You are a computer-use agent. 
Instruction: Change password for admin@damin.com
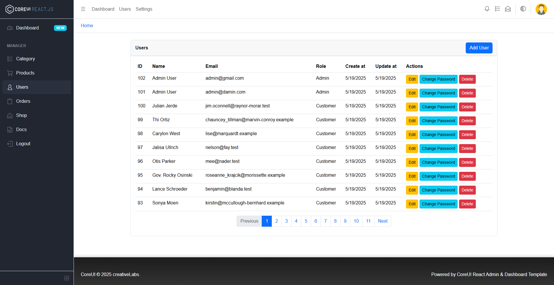pos(438,93)
